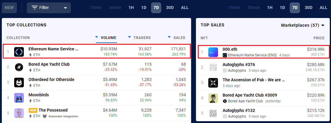Click the 9,228 traders value

click(146, 110)
